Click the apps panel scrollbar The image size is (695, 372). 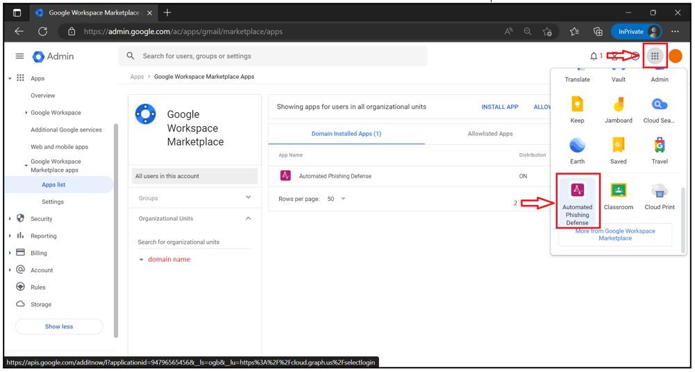[683, 220]
